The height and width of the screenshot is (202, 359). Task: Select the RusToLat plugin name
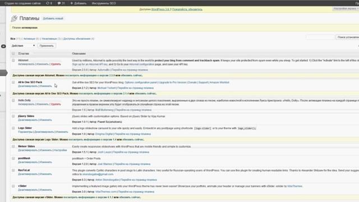tap(24, 170)
